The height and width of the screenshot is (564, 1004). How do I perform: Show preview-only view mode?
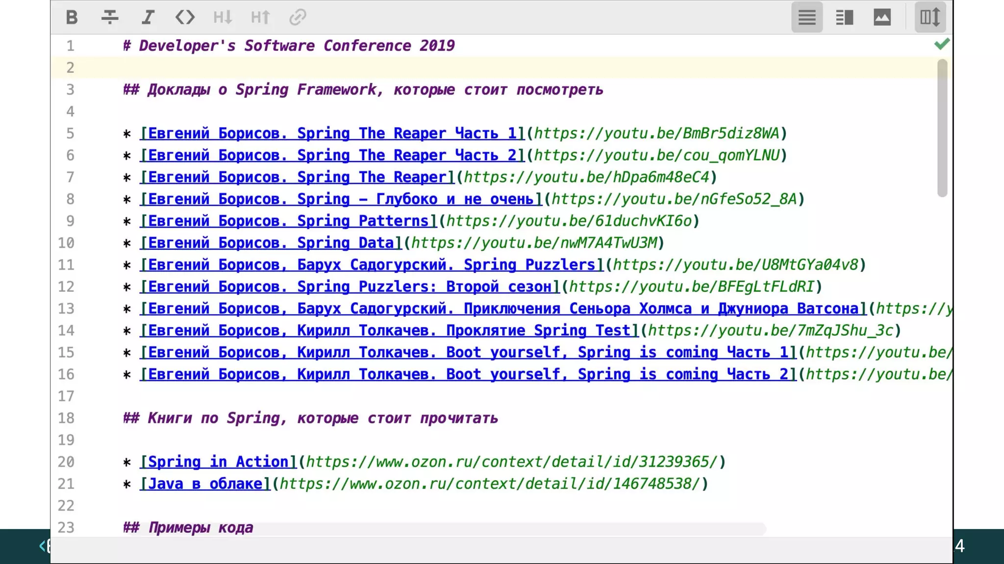882,18
